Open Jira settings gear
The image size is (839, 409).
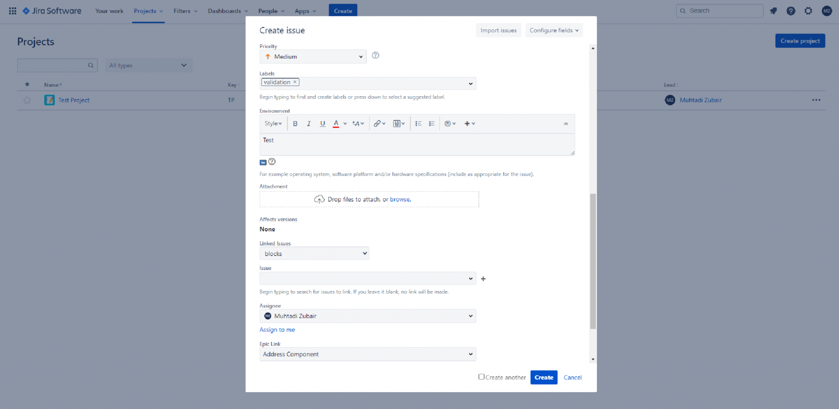pyautogui.click(x=809, y=11)
